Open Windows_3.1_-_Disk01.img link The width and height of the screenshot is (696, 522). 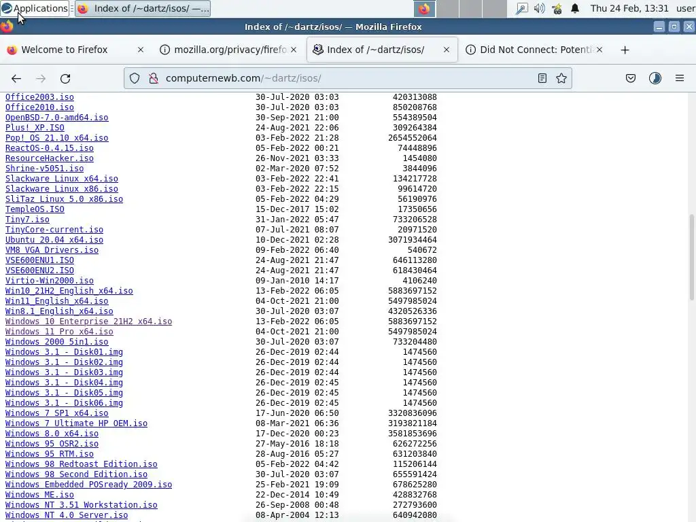(64, 353)
